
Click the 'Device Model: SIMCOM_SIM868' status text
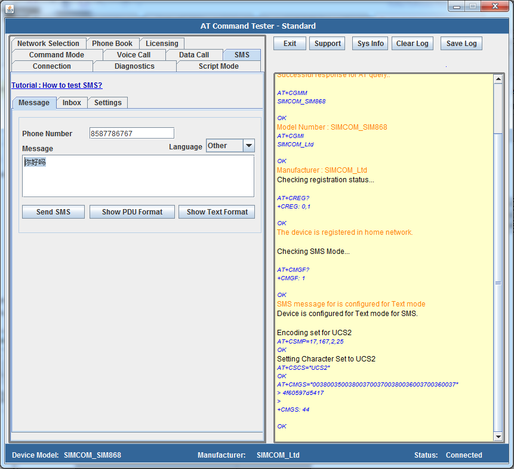click(66, 455)
